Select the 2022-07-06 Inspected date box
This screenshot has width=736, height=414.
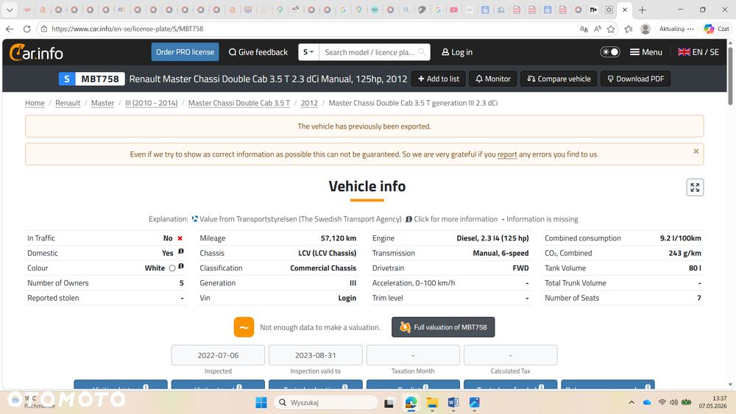pyautogui.click(x=218, y=355)
